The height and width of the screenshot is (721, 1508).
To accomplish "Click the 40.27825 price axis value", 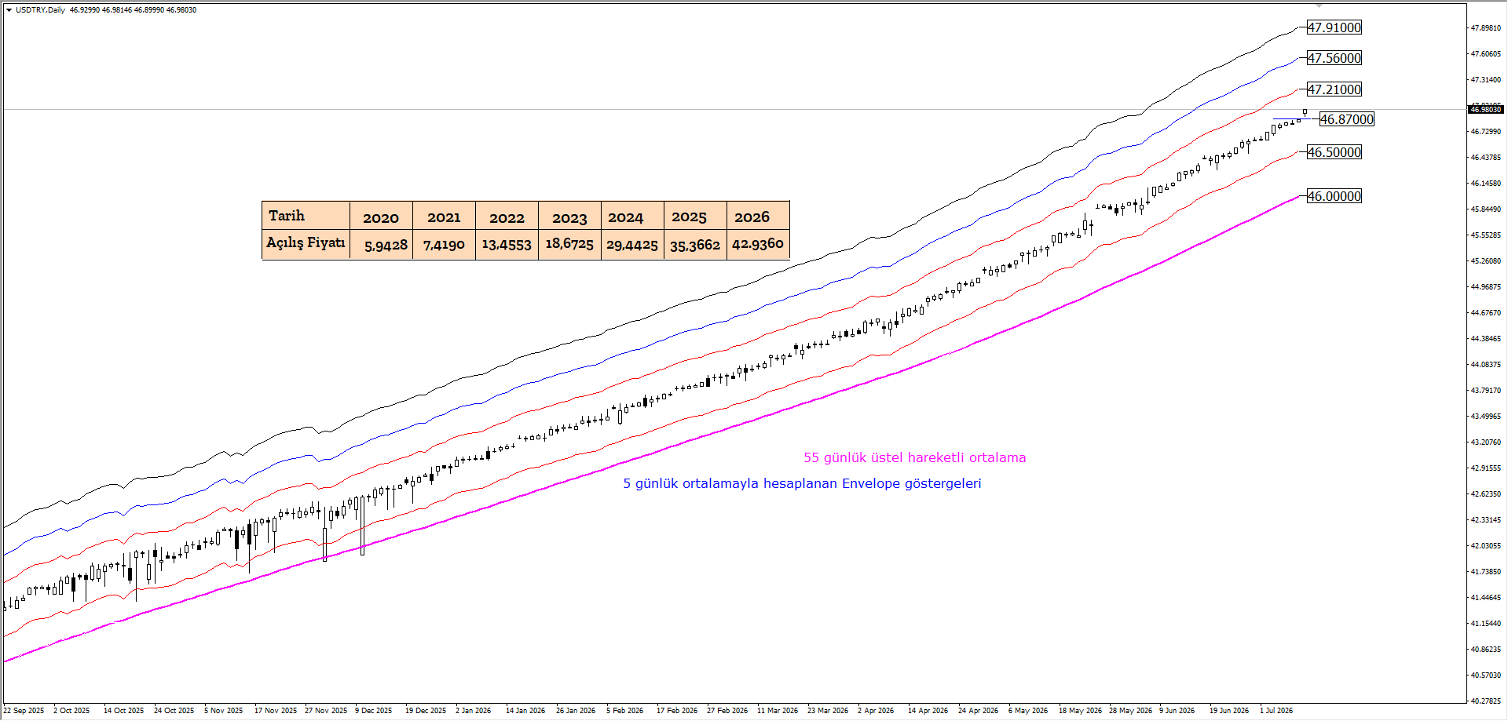I will point(1485,701).
